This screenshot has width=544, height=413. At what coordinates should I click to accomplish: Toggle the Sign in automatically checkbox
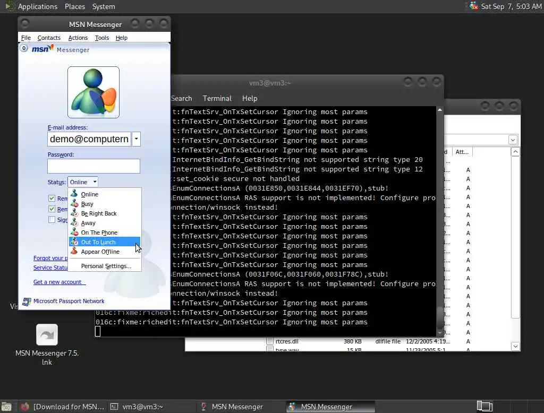tap(52, 219)
